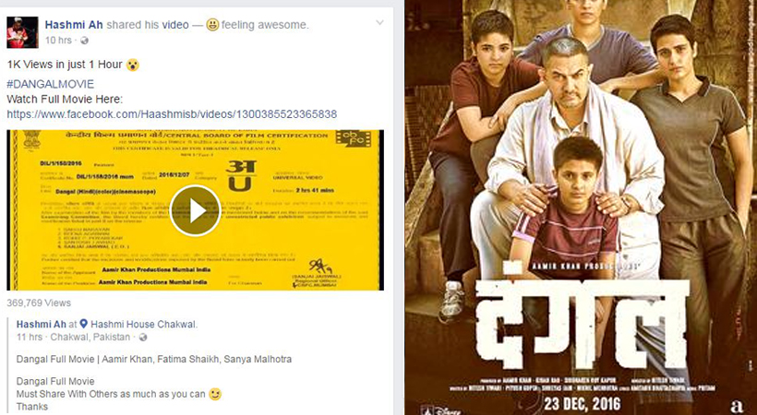
Task: Click Hashmi Ah's profile picture thumbnail
Action: click(x=22, y=32)
